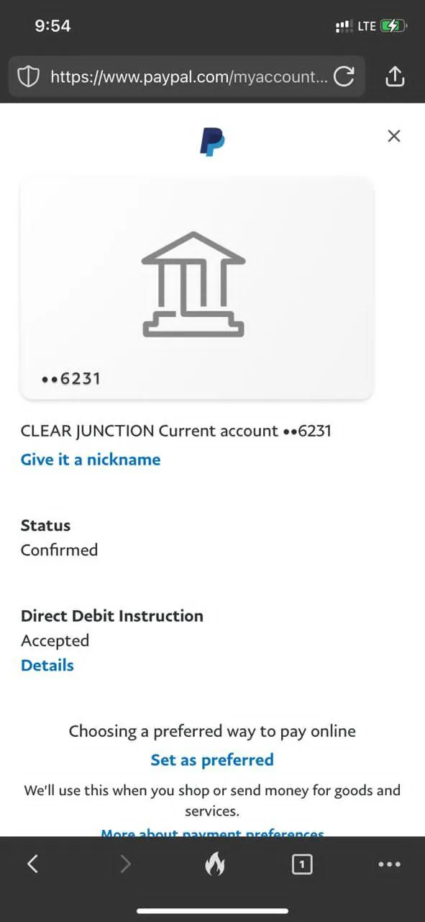Tap the shield privacy icon in address bar
The width and height of the screenshot is (425, 922).
(x=27, y=76)
